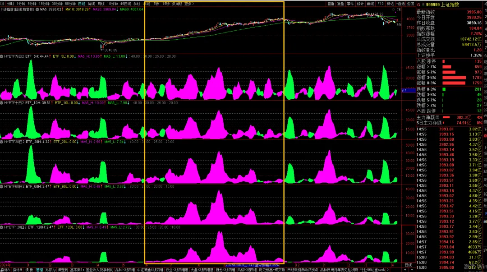Open HYETF120日2 indicator settings icon
This screenshot has width=487, height=272.
tap(2, 227)
